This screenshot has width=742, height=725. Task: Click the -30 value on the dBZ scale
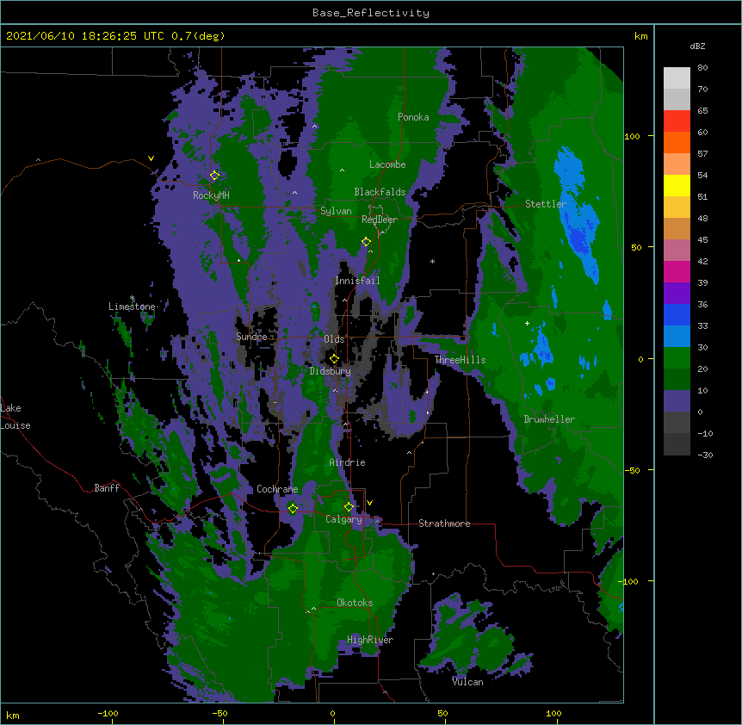pyautogui.click(x=705, y=455)
